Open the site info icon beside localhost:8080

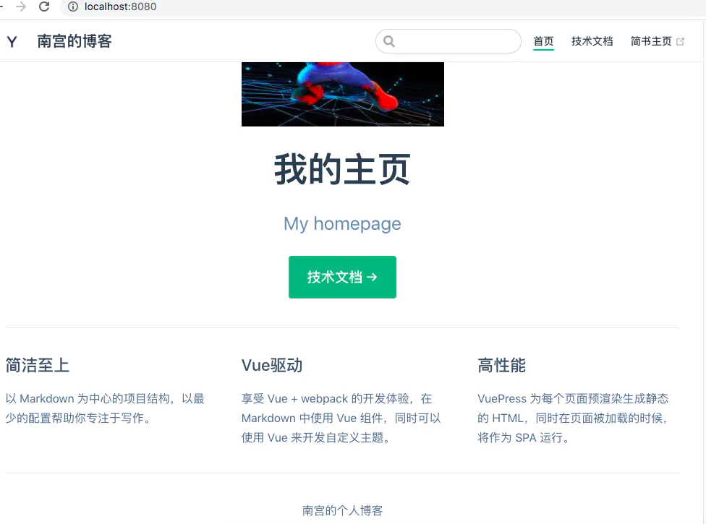coord(72,7)
